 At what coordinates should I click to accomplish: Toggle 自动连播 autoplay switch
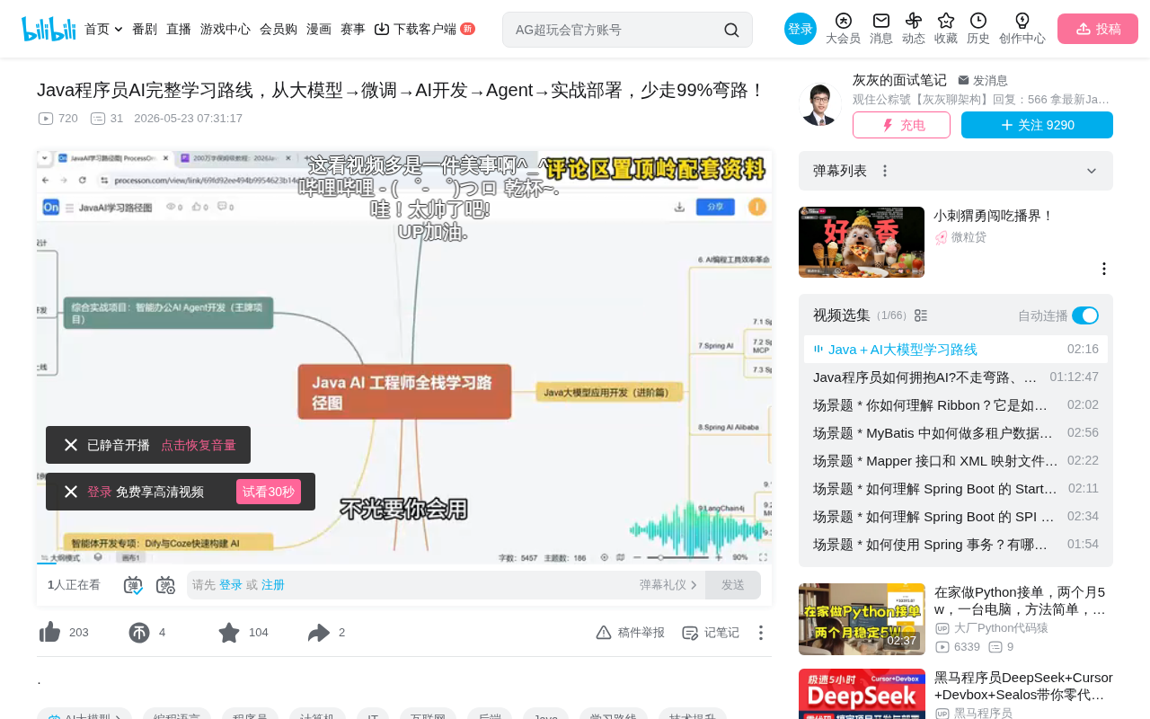click(x=1085, y=315)
